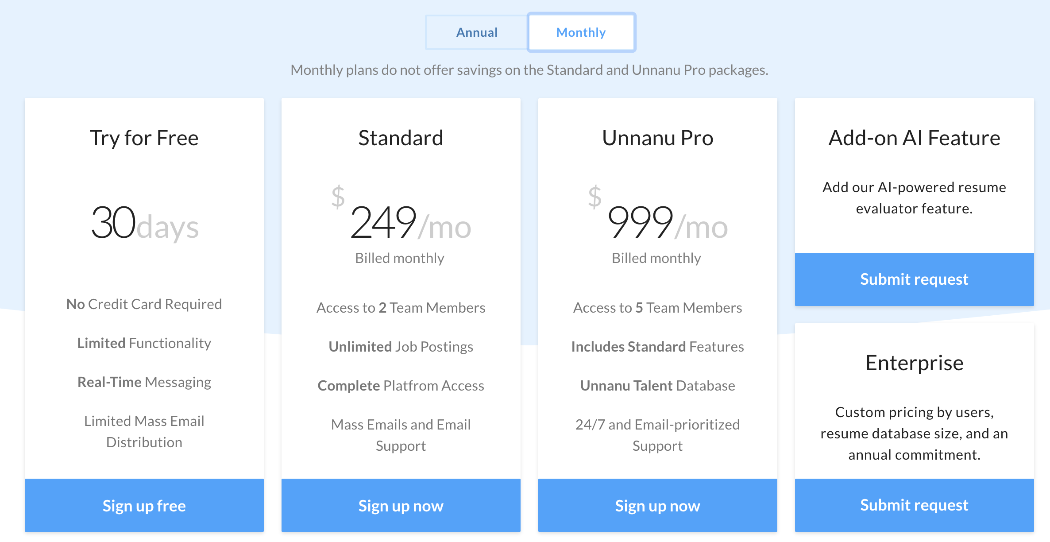Screen dimensions: 1050x542
Task: Click the Unnanu Pro plan title
Action: [658, 138]
